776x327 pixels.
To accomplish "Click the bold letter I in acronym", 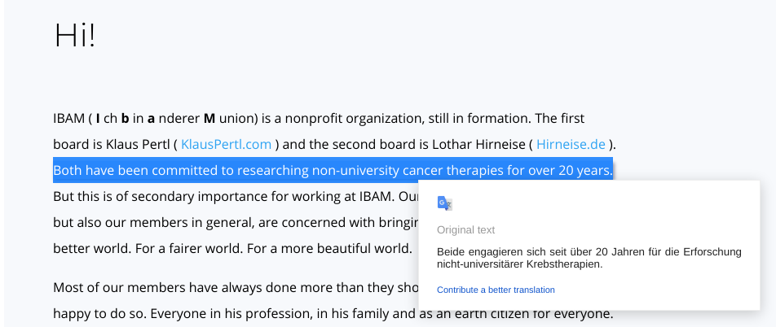I will coord(98,119).
